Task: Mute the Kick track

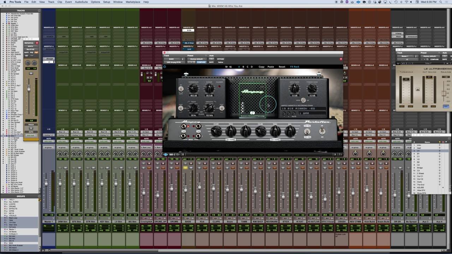Action: click(x=205, y=168)
